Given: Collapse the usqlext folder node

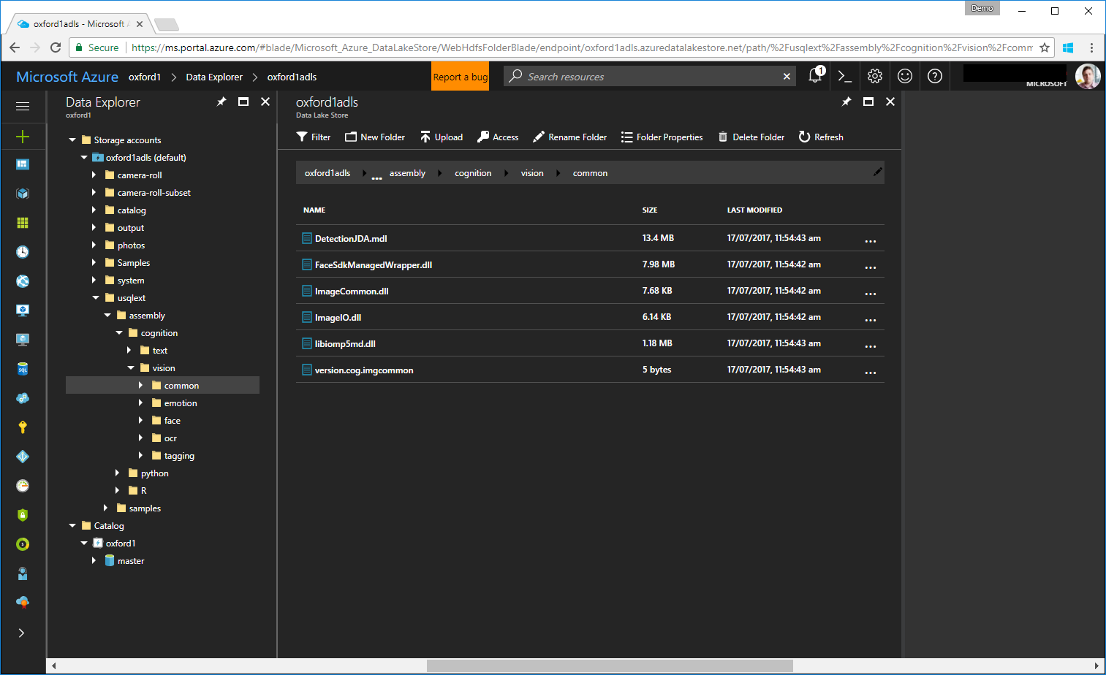Looking at the screenshot, I should click(96, 297).
